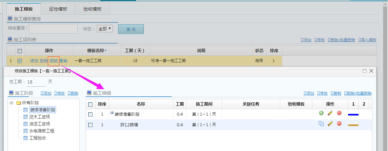This screenshot has width=388, height=151.
Task: Click pencil edit icon in 拆12砖墙 row
Action: pyautogui.click(x=330, y=124)
